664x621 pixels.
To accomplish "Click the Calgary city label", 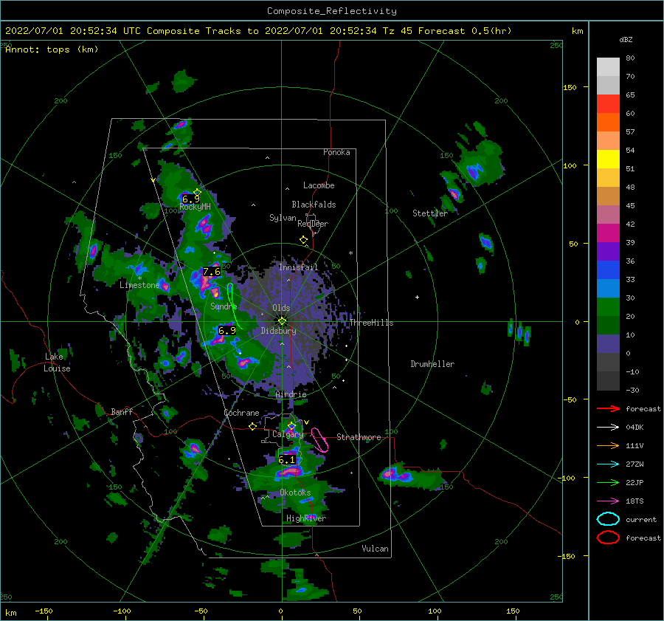I will point(288,434).
